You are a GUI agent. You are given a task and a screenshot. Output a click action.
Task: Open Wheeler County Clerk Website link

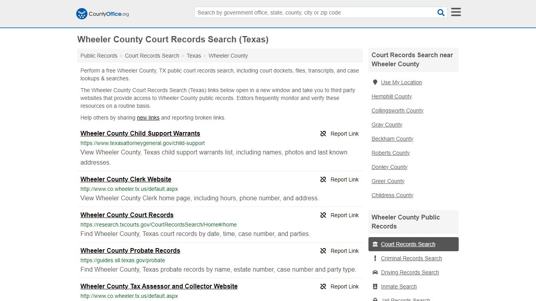tap(126, 179)
